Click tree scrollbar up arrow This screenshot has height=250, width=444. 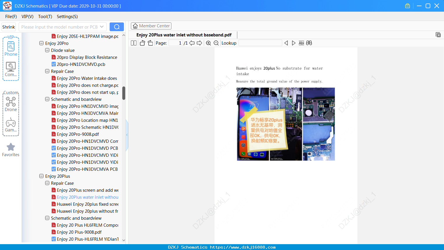[x=124, y=35]
